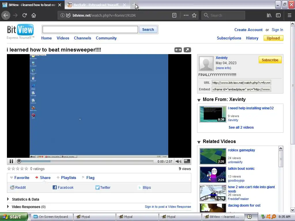Reload the page with refresh icon
The height and width of the screenshot is (221, 295).
pyautogui.click(x=24, y=16)
